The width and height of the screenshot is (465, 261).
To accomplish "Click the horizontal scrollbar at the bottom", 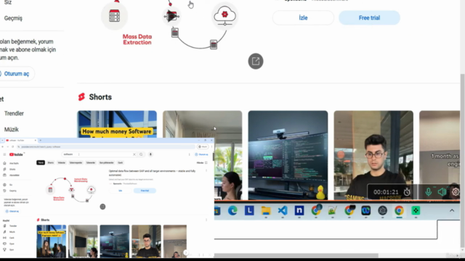I will click(x=296, y=255).
